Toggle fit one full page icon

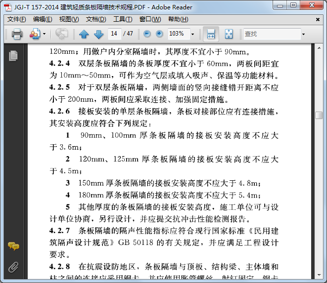pos(229,34)
